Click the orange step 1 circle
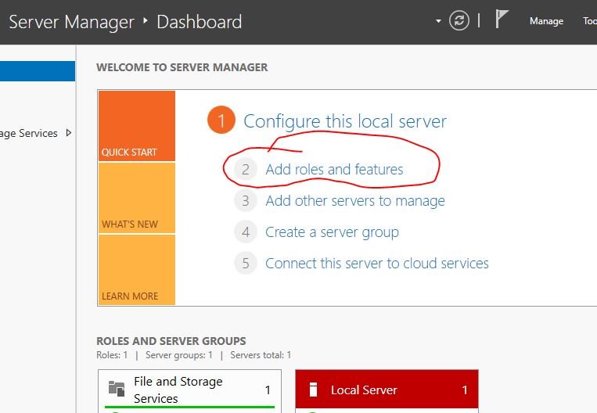This screenshot has width=597, height=413. pos(221,120)
